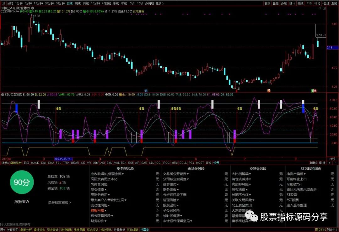This screenshot has width=339, height=232.
Task: Select VOL-TDX indicator
Action: 120,163
